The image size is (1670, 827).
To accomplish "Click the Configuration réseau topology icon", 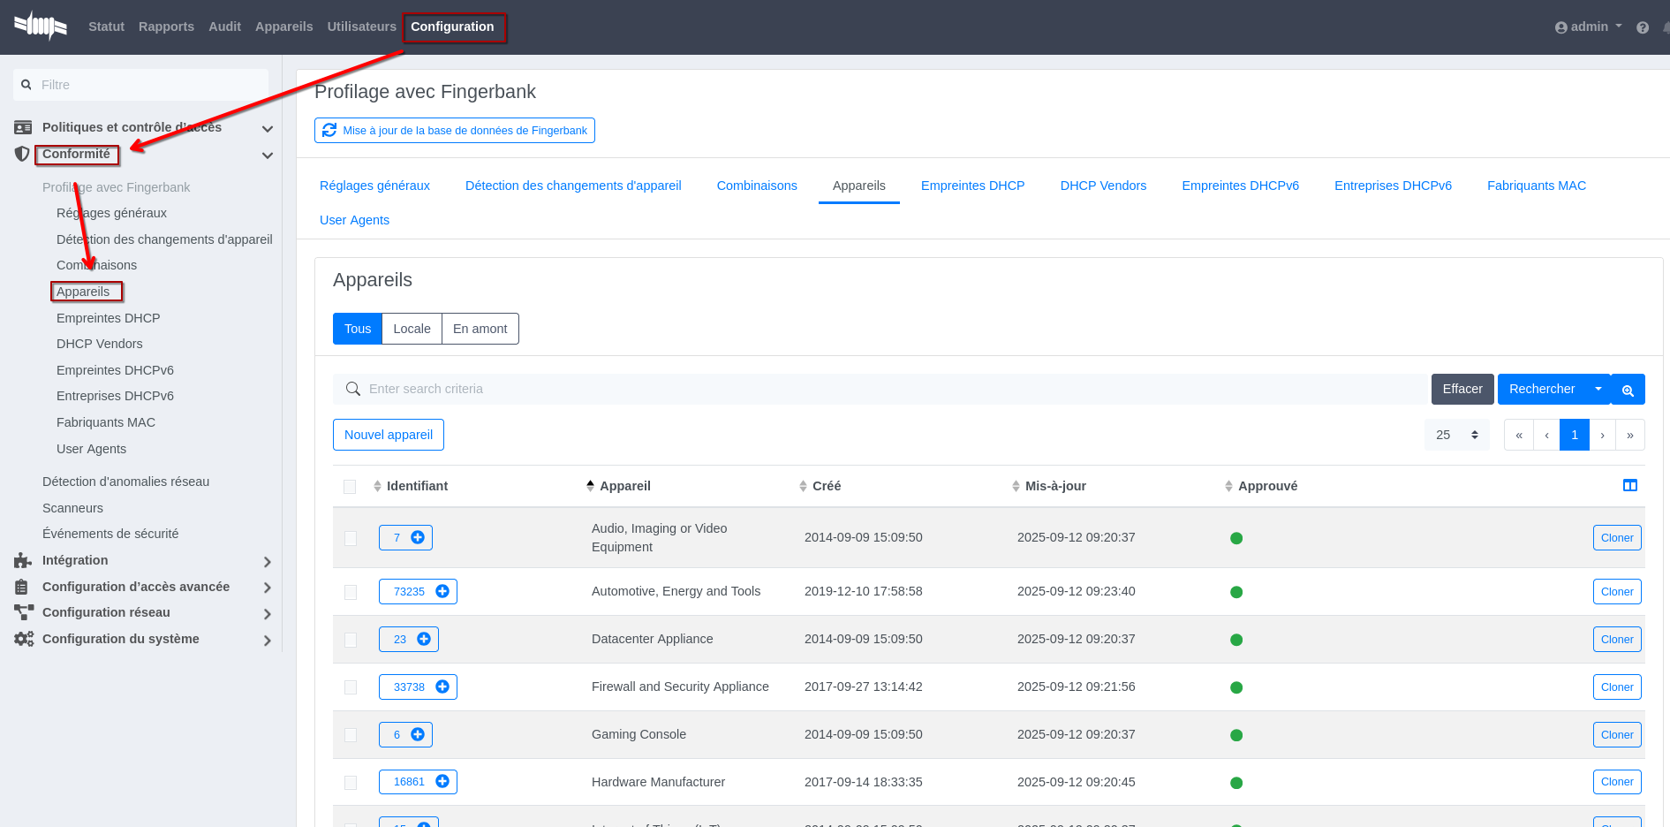I will pyautogui.click(x=24, y=612).
